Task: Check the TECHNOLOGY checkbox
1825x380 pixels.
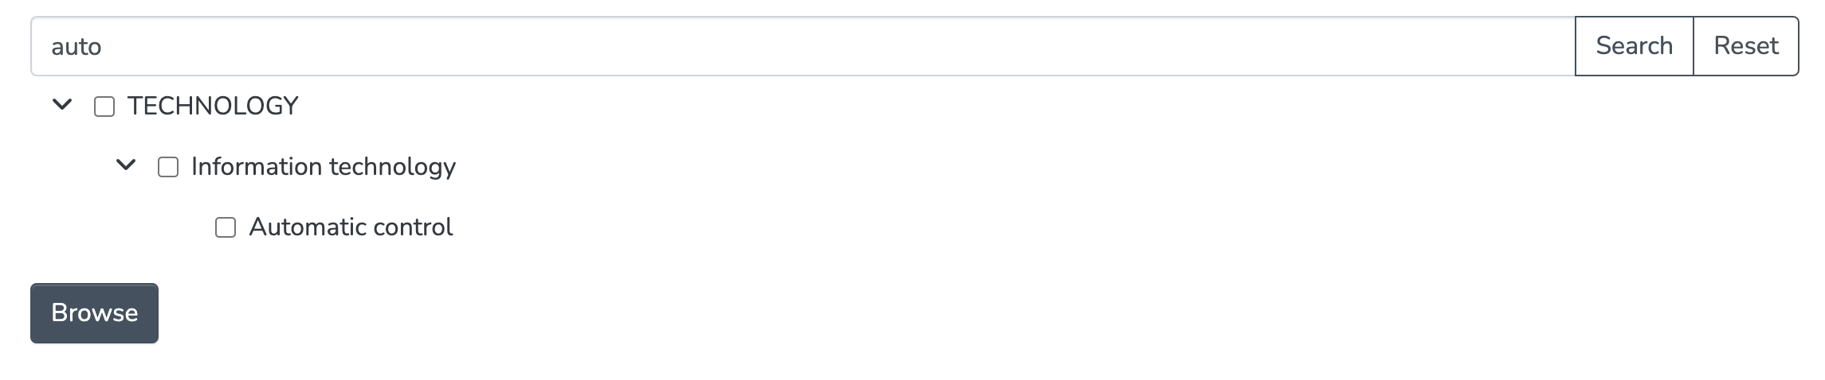Action: point(104,107)
